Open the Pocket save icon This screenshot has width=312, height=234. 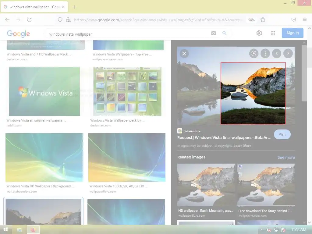point(293,19)
